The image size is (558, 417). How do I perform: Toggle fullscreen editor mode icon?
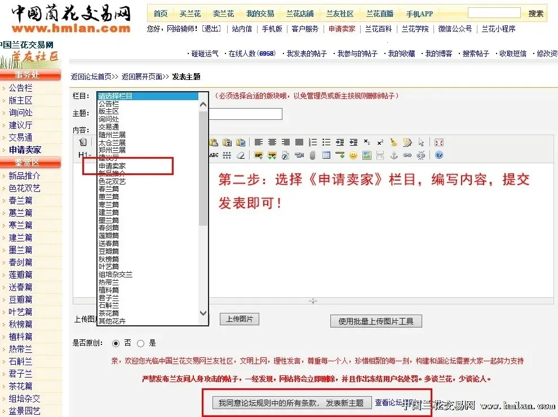(439, 142)
